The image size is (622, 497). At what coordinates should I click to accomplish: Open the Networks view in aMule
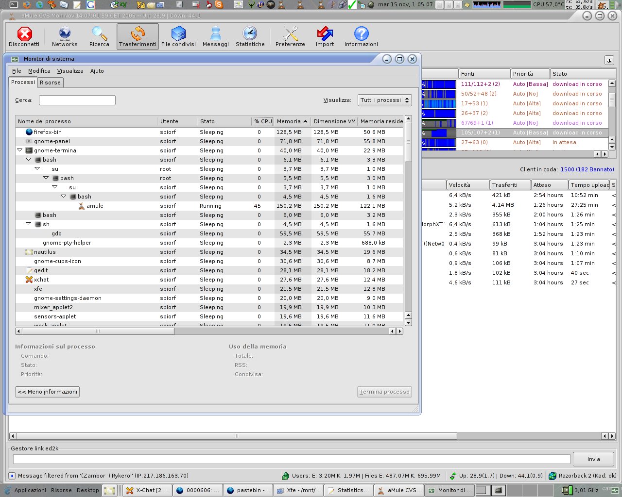click(x=65, y=37)
